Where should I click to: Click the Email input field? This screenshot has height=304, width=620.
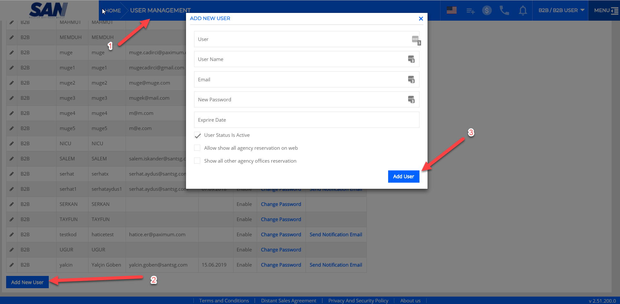coord(300,79)
